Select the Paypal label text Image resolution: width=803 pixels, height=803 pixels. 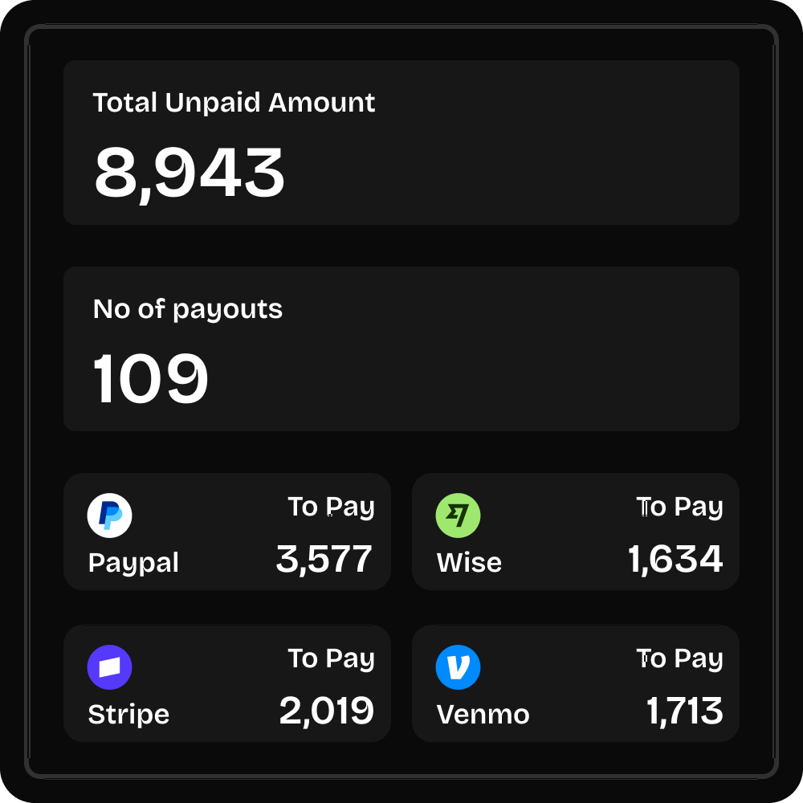pyautogui.click(x=133, y=563)
